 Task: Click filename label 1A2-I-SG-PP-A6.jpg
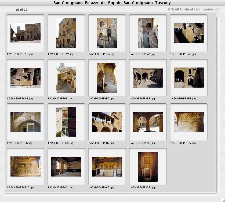point(20,99)
